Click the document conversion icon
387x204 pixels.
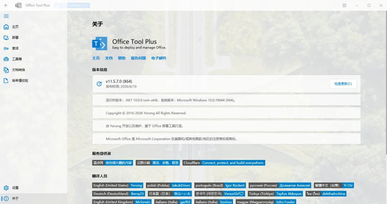(x=6, y=70)
